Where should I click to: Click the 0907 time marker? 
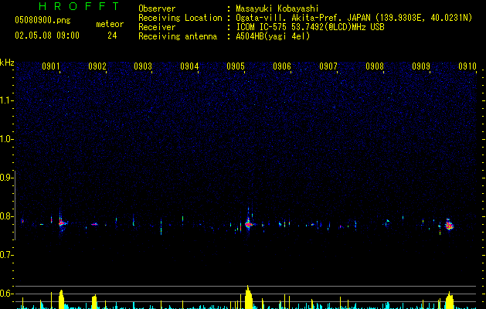(328, 66)
